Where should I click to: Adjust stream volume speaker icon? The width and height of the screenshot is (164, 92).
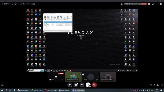(x=151, y=85)
